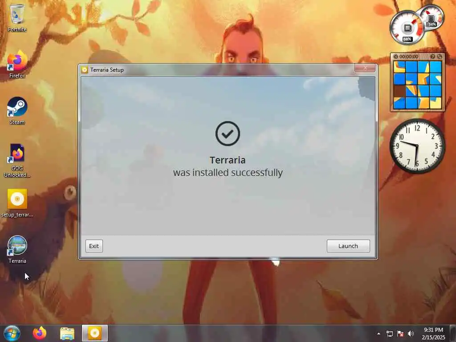Viewport: 456px width, 342px height.
Task: Click the installed successfully checkmark icon
Action: click(228, 134)
